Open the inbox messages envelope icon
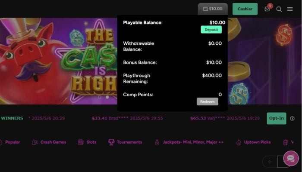The height and width of the screenshot is (172, 302). [267, 9]
